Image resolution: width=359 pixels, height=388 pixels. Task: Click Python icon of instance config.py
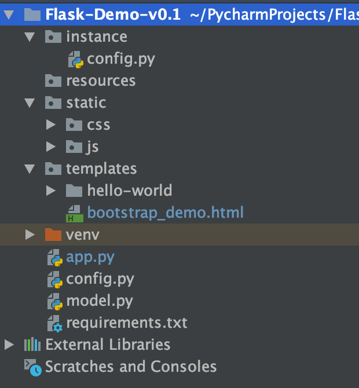click(x=76, y=60)
